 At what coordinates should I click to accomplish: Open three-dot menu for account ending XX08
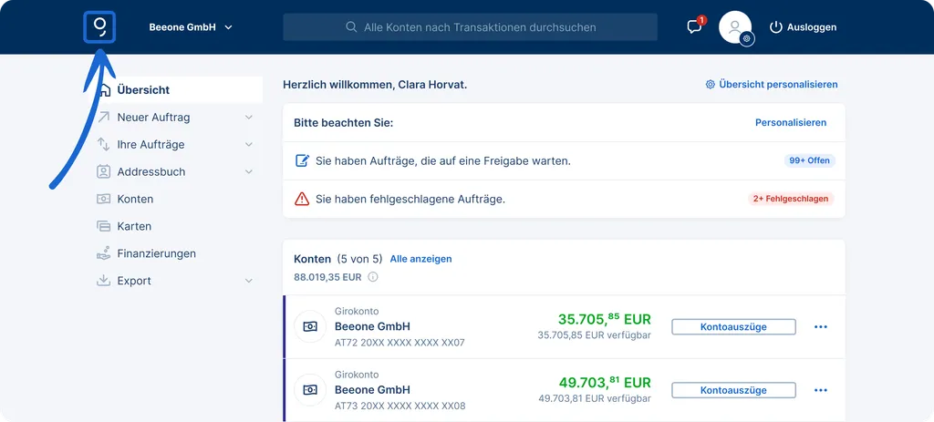coord(820,390)
